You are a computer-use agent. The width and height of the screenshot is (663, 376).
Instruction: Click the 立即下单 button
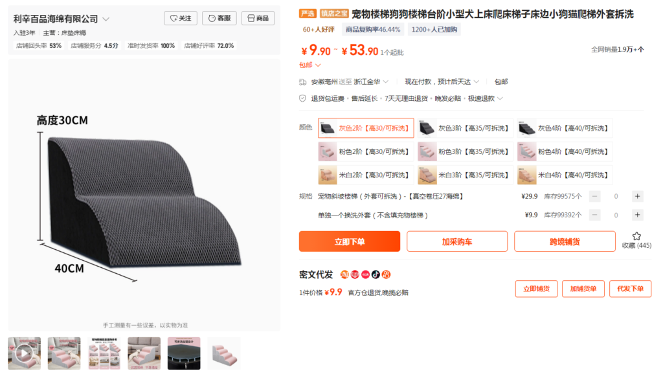coord(349,241)
